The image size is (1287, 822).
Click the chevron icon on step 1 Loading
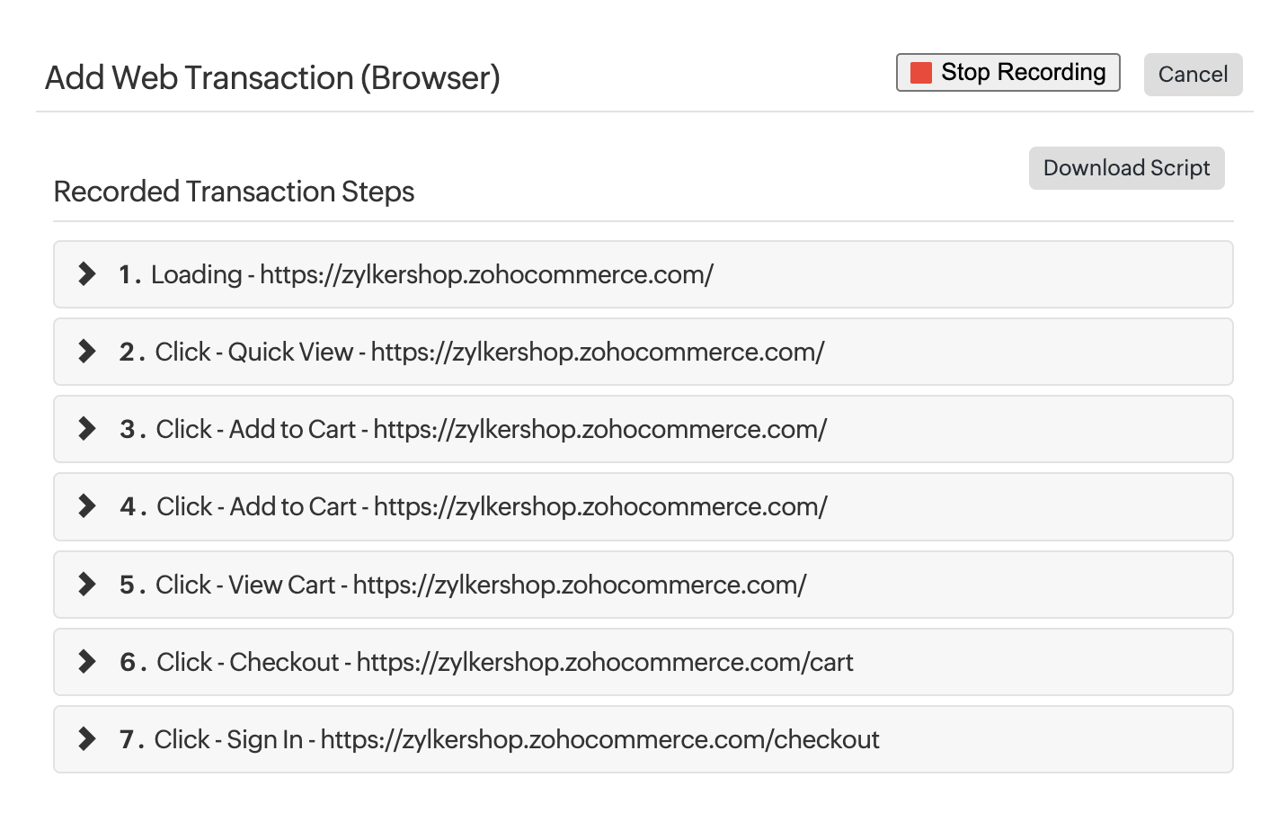[86, 274]
